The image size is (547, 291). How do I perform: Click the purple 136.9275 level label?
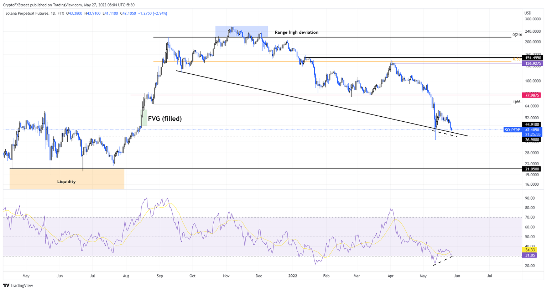[534, 63]
